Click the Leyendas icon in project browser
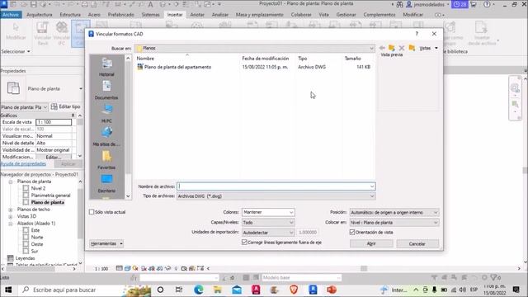 coord(11,258)
